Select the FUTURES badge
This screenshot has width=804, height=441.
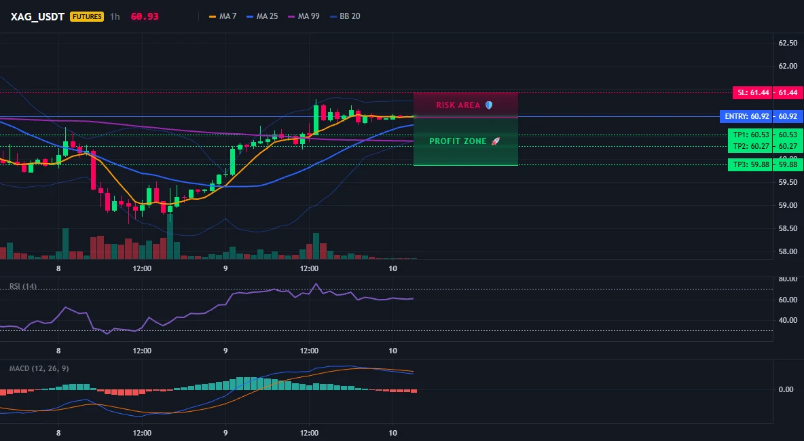tap(87, 16)
